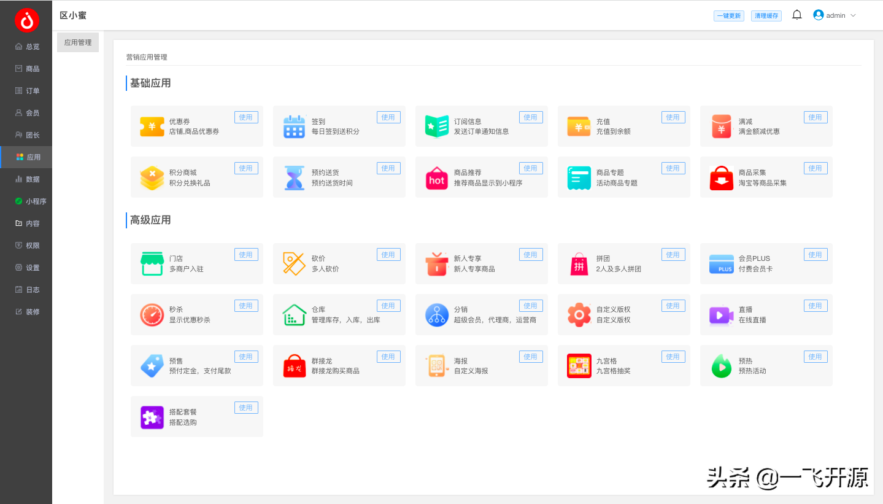Click the 满减 red envelope icon

[721, 126]
